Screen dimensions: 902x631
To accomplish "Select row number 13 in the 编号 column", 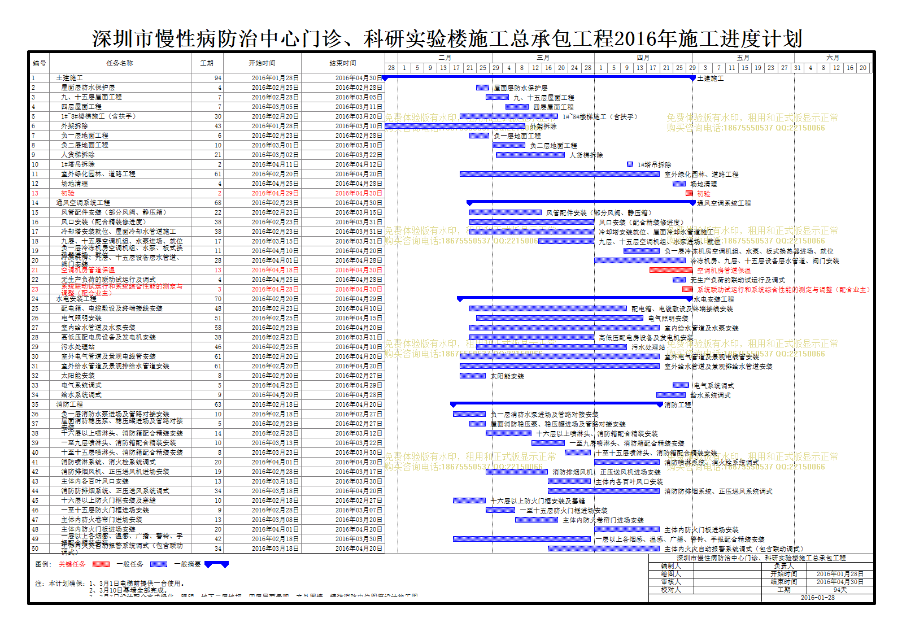I will click(35, 193).
